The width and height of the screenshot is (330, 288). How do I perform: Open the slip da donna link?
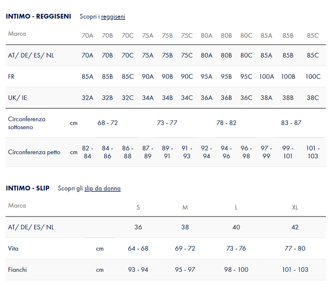pos(103,188)
